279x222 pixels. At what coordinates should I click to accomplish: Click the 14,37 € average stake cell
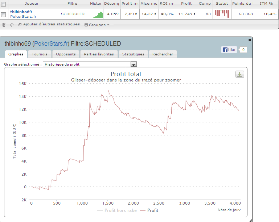[x=149, y=14]
